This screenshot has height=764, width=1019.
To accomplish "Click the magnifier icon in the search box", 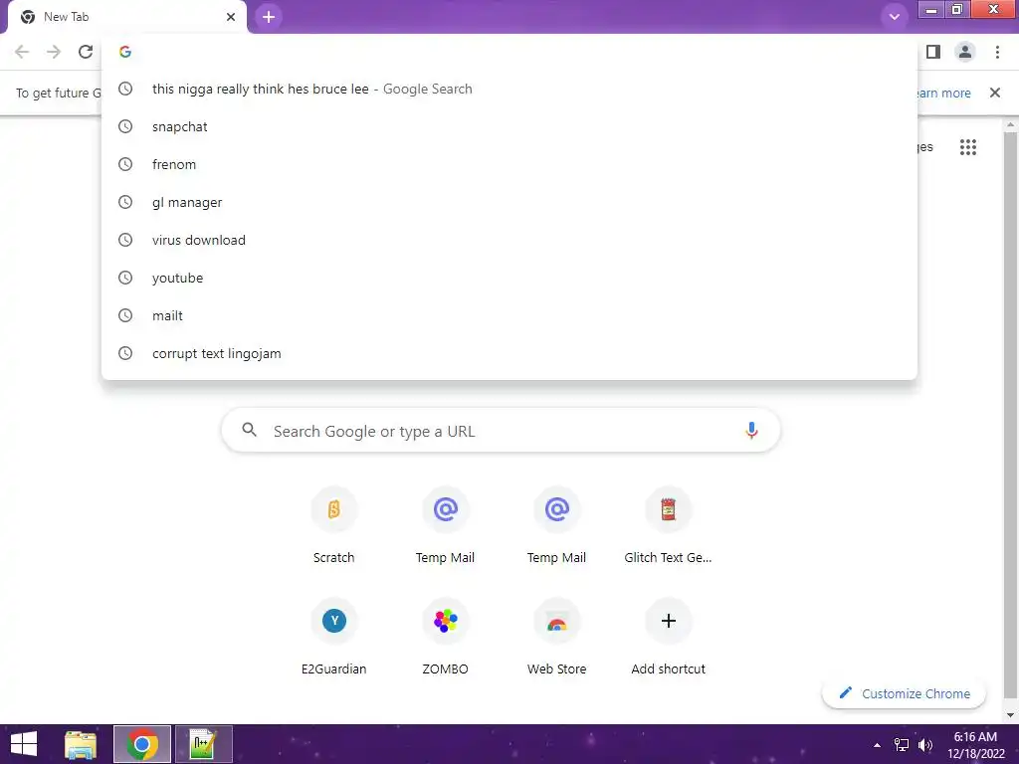I will [250, 430].
